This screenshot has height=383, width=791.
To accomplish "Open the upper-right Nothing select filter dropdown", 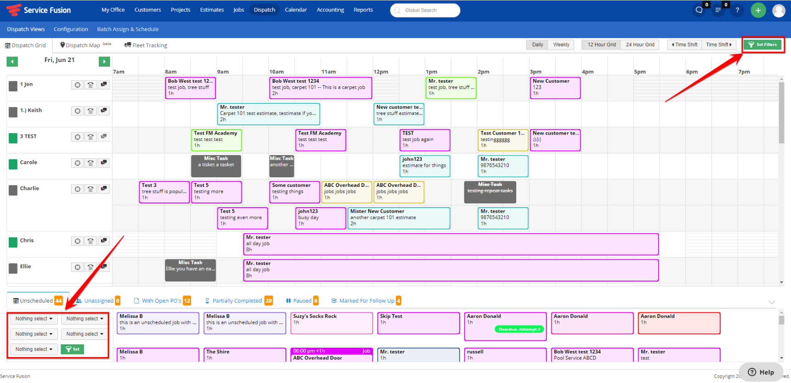I will 84,319.
